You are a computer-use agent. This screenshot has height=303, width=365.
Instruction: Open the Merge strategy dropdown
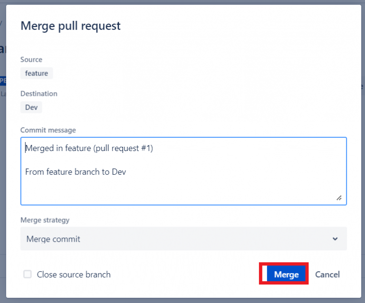pyautogui.click(x=183, y=239)
